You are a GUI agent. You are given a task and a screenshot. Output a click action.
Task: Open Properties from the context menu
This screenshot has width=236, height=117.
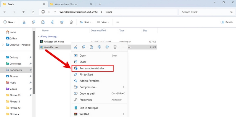99,100
